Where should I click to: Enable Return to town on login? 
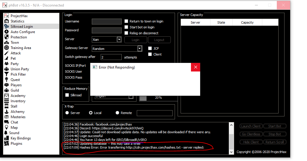click(126, 21)
